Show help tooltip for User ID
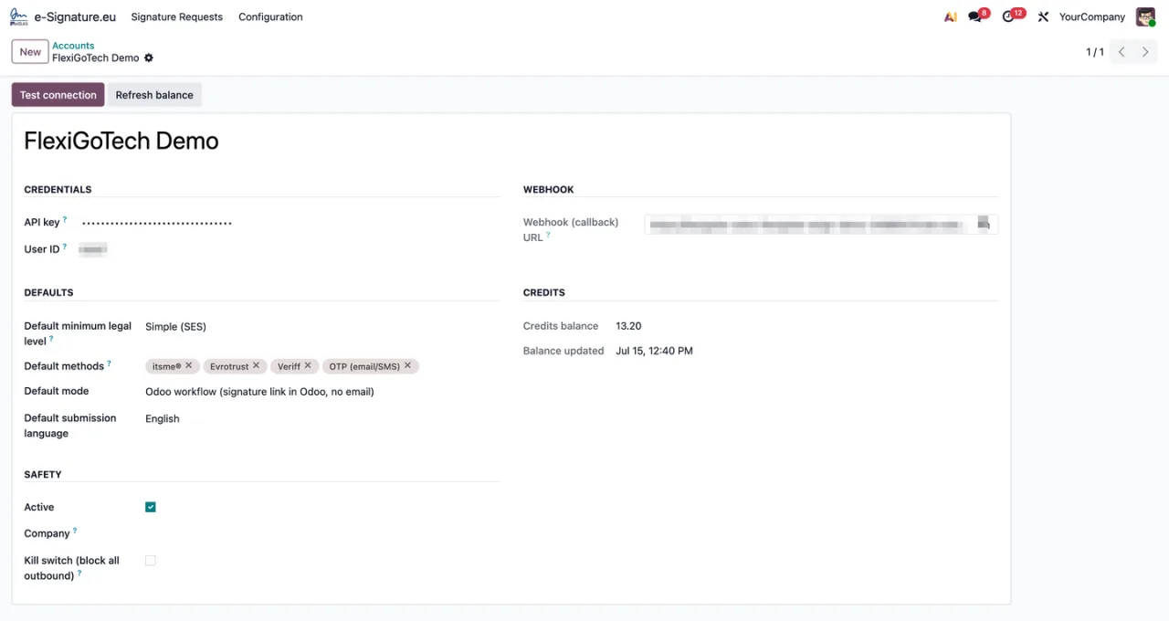This screenshot has height=621, width=1169. pyautogui.click(x=65, y=247)
